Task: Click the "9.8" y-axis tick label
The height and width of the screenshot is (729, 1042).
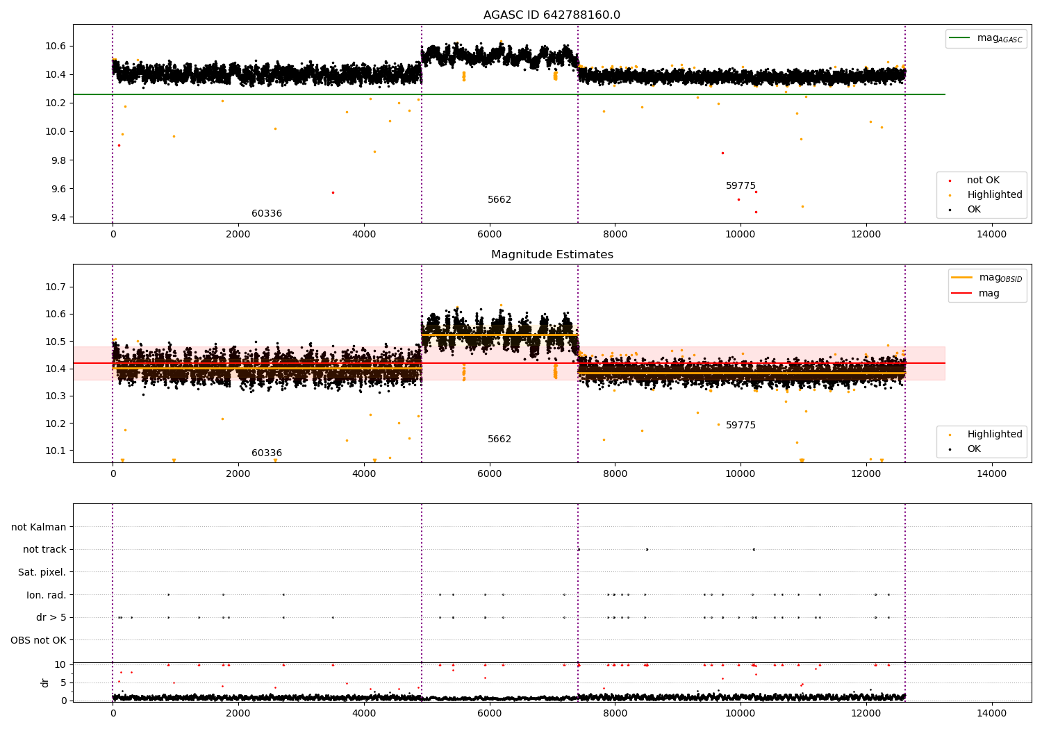Action: [58, 160]
